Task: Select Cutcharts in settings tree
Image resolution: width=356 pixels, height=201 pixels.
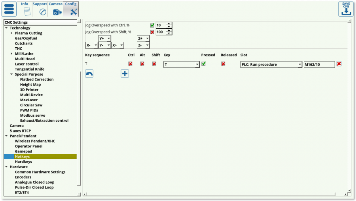Action: [24, 43]
